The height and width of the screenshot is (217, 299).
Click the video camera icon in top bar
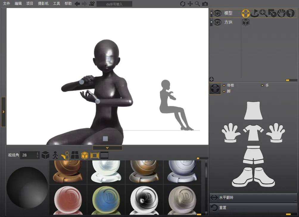tap(92, 4)
